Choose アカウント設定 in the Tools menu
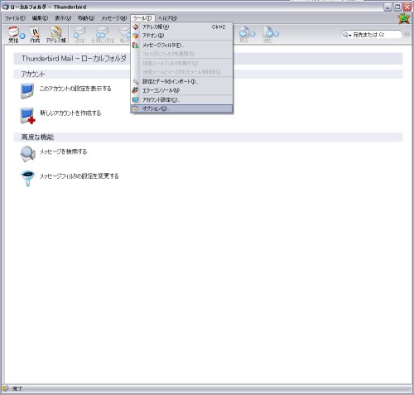 (181, 99)
